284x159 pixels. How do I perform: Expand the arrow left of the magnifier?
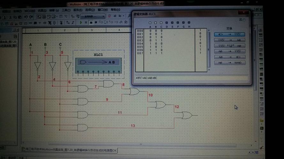click(124, 16)
